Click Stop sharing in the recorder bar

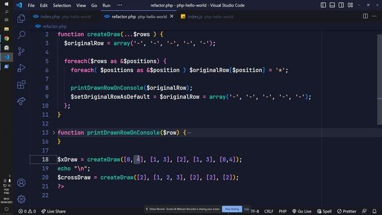[232, 209]
